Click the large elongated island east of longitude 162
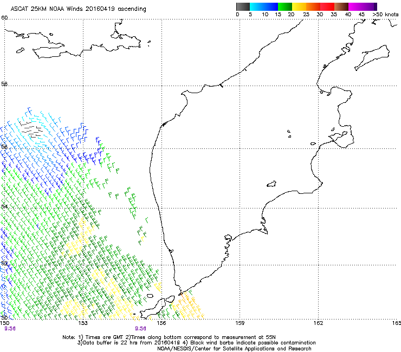 (x=372, y=57)
